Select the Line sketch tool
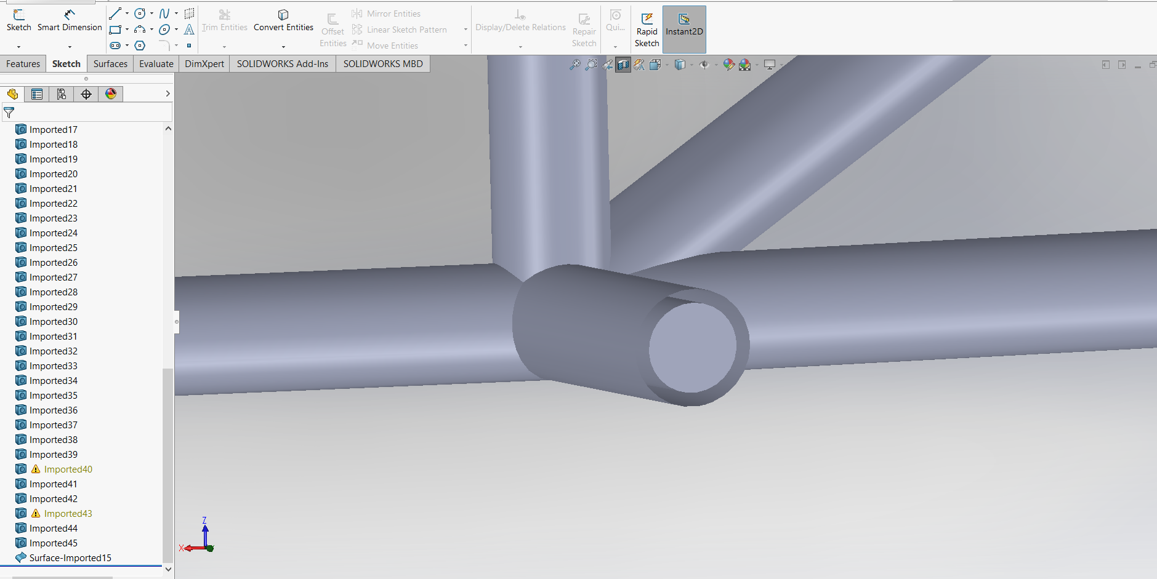Screen dimensions: 1157x579 coord(115,13)
